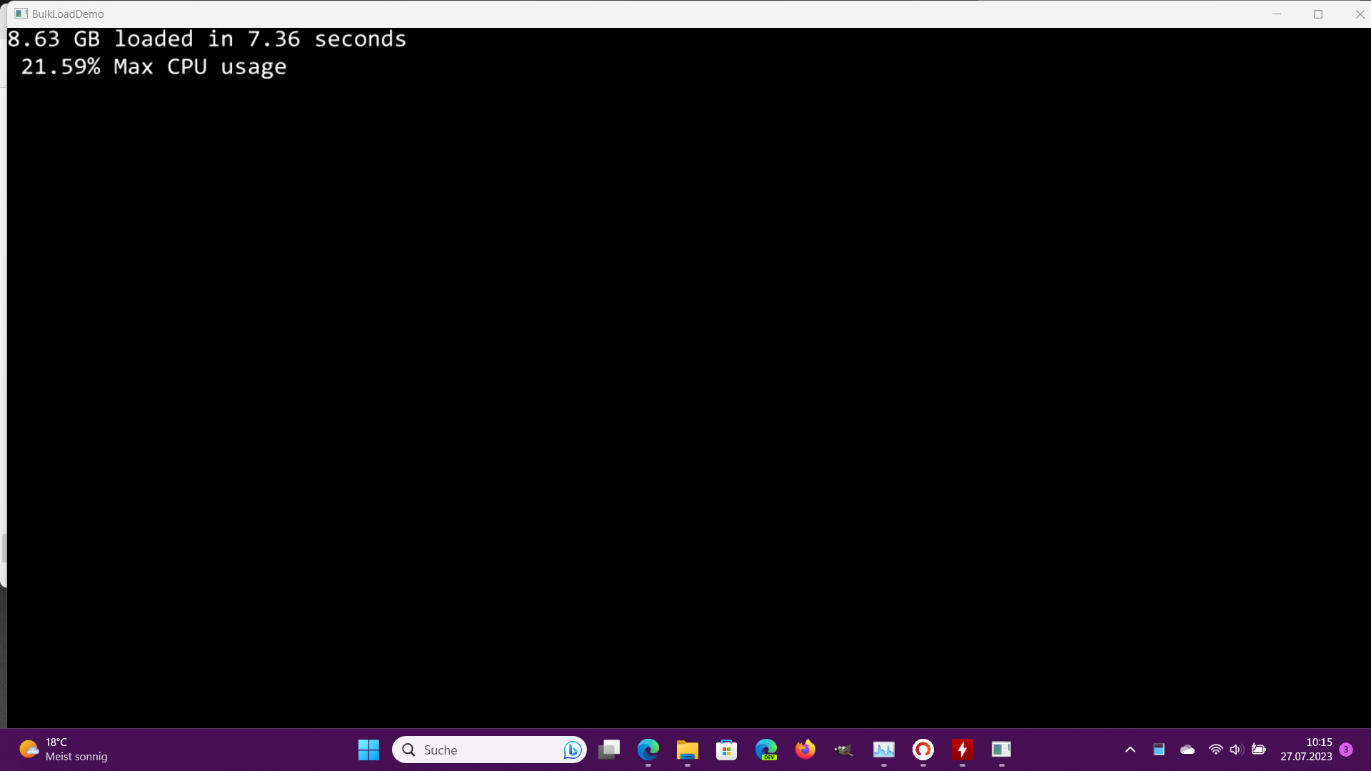1371x771 pixels.
Task: Launch Edge Dev browser from taskbar
Action: (766, 750)
